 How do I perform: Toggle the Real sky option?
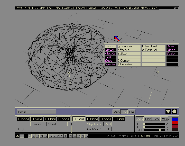[107, 124]
